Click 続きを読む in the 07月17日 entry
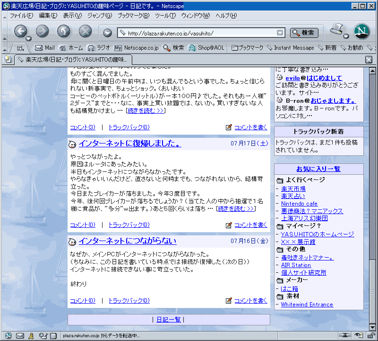This screenshot has height=341, width=378. coord(236,209)
